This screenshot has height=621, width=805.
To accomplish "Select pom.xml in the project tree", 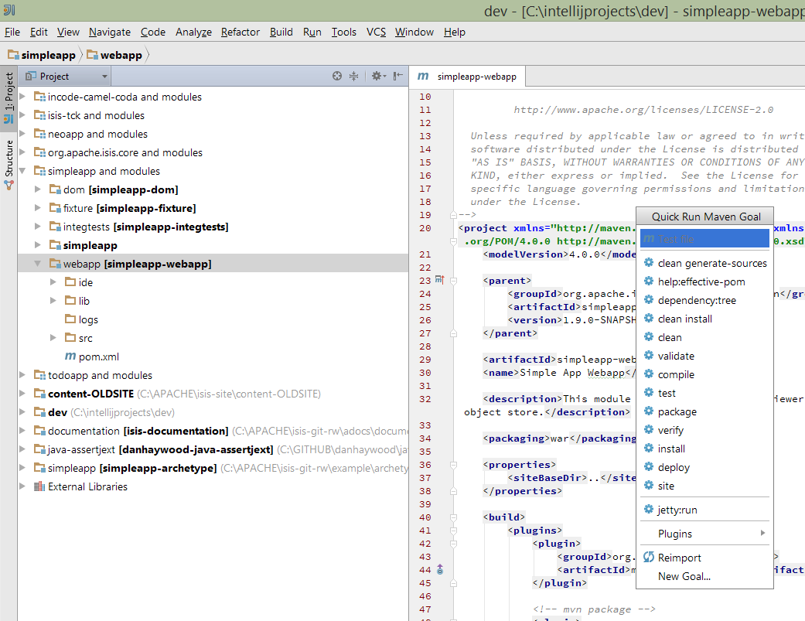I will (98, 357).
